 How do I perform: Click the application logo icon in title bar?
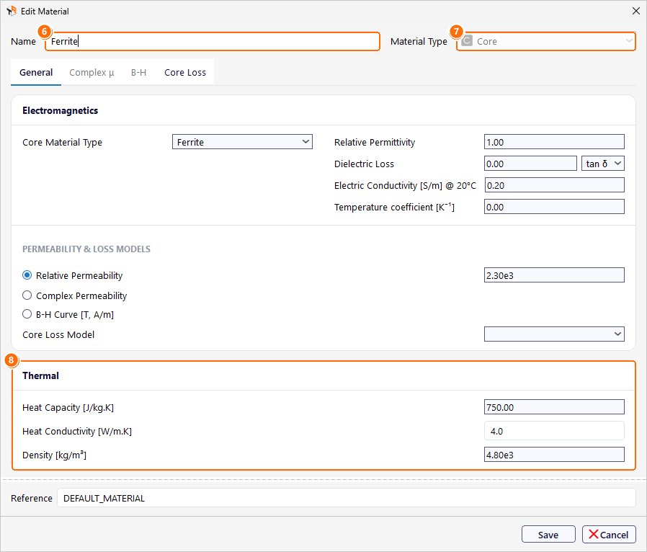12,11
